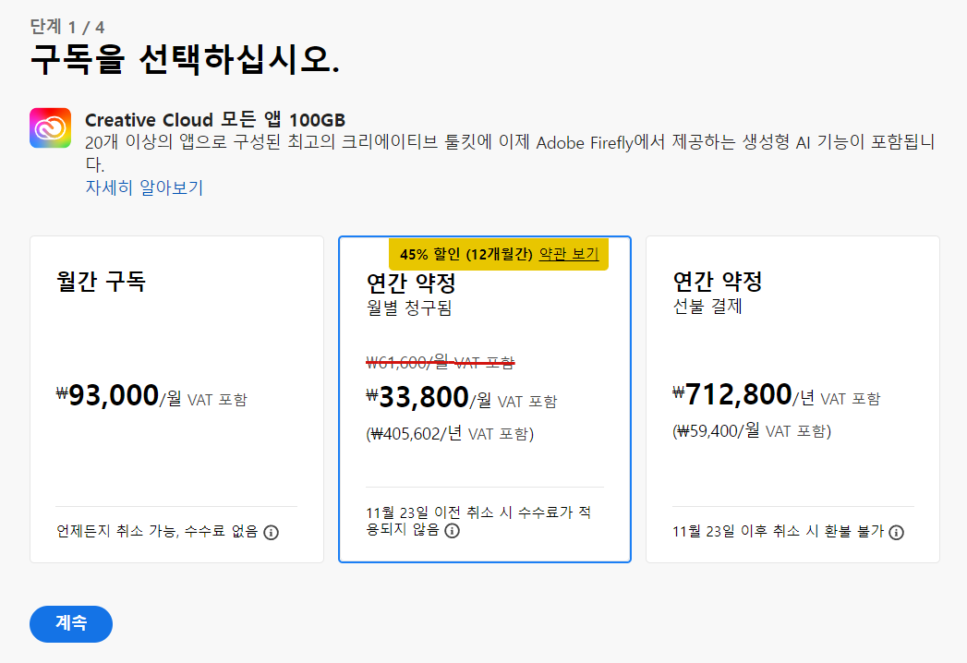967x663 pixels.
Task: Select 연간 약정 월별 청구됨 plan card
Action: (x=485, y=399)
